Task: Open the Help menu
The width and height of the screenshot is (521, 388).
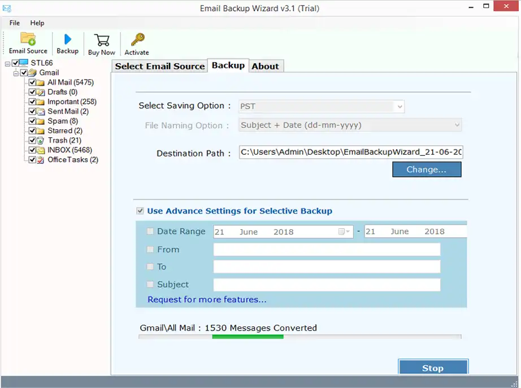Action: (37, 23)
